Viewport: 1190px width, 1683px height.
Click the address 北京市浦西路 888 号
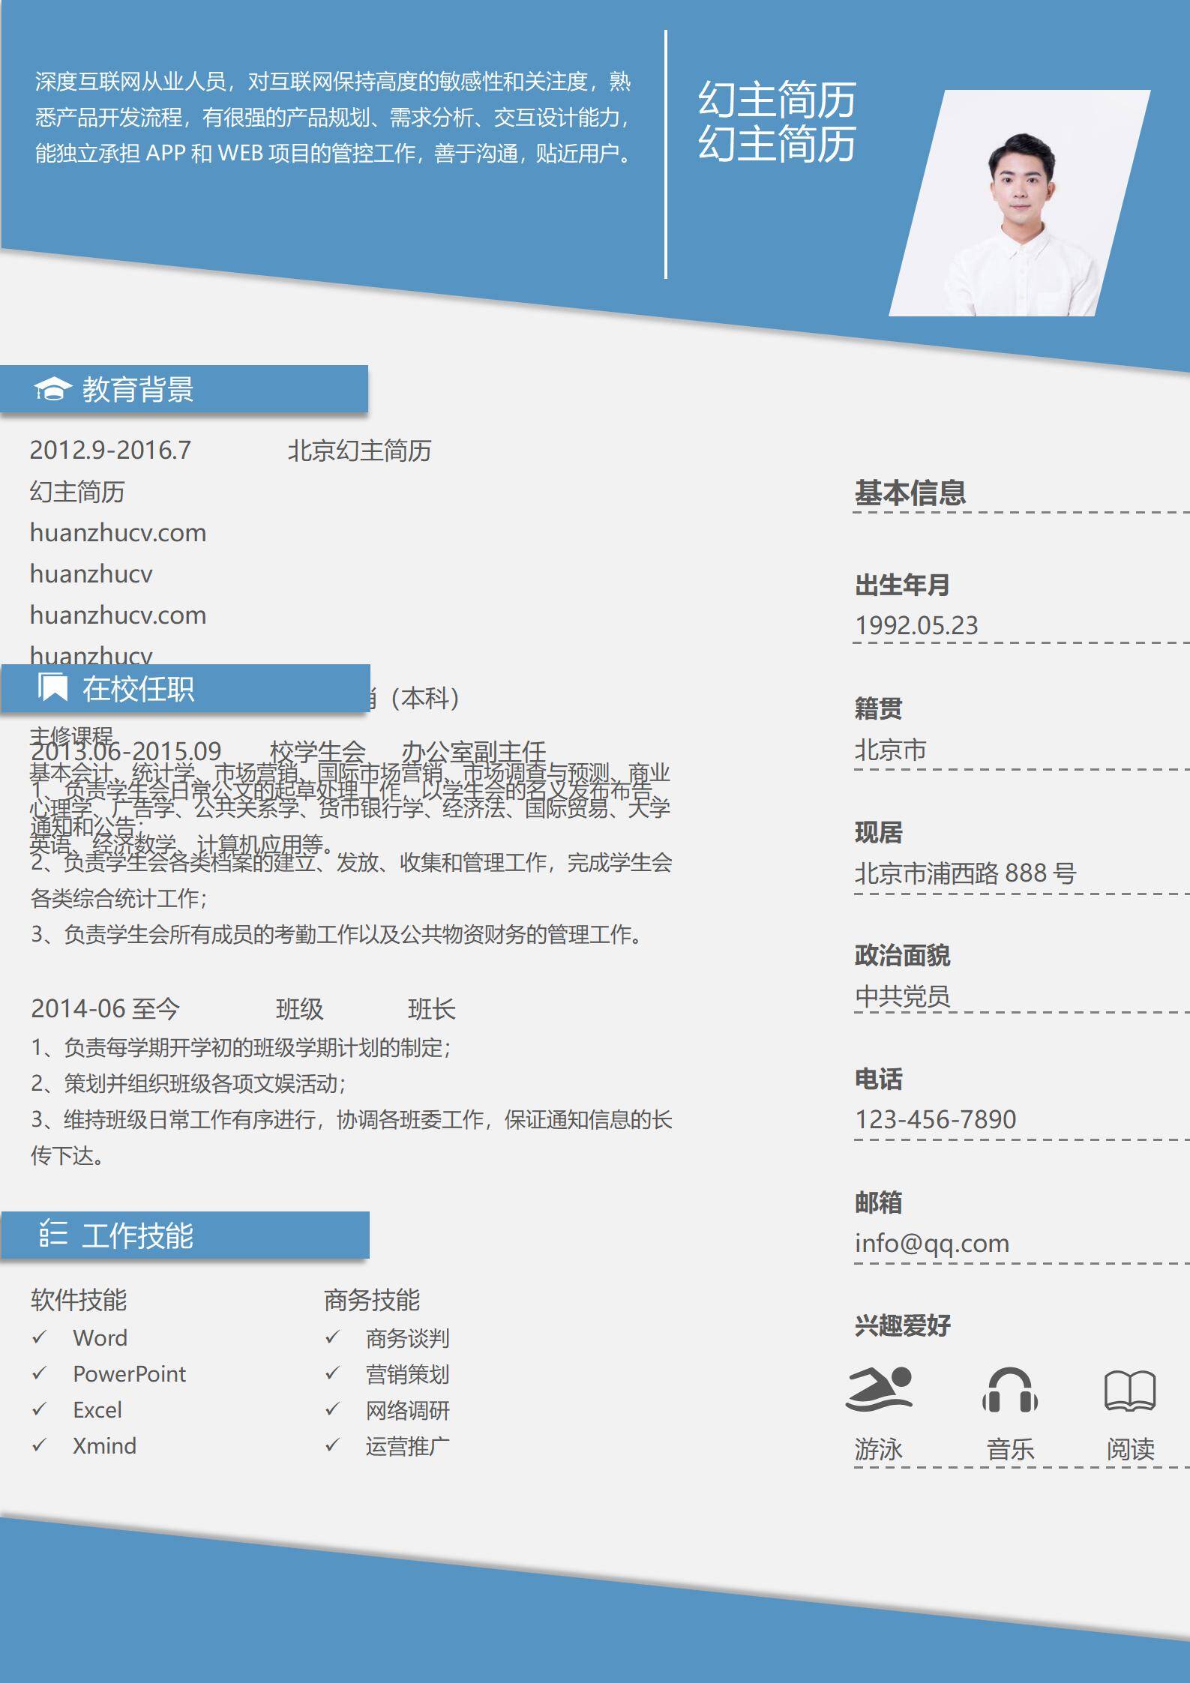click(x=965, y=873)
